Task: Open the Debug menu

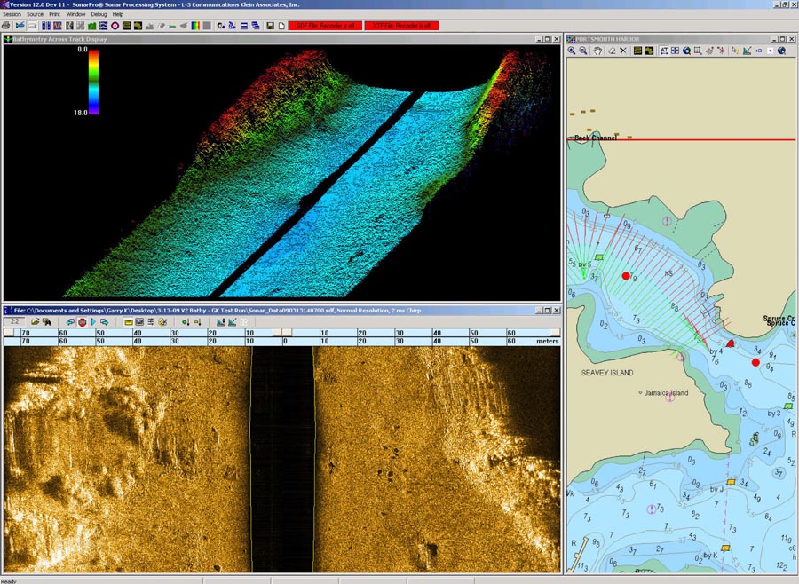Action: (x=99, y=14)
